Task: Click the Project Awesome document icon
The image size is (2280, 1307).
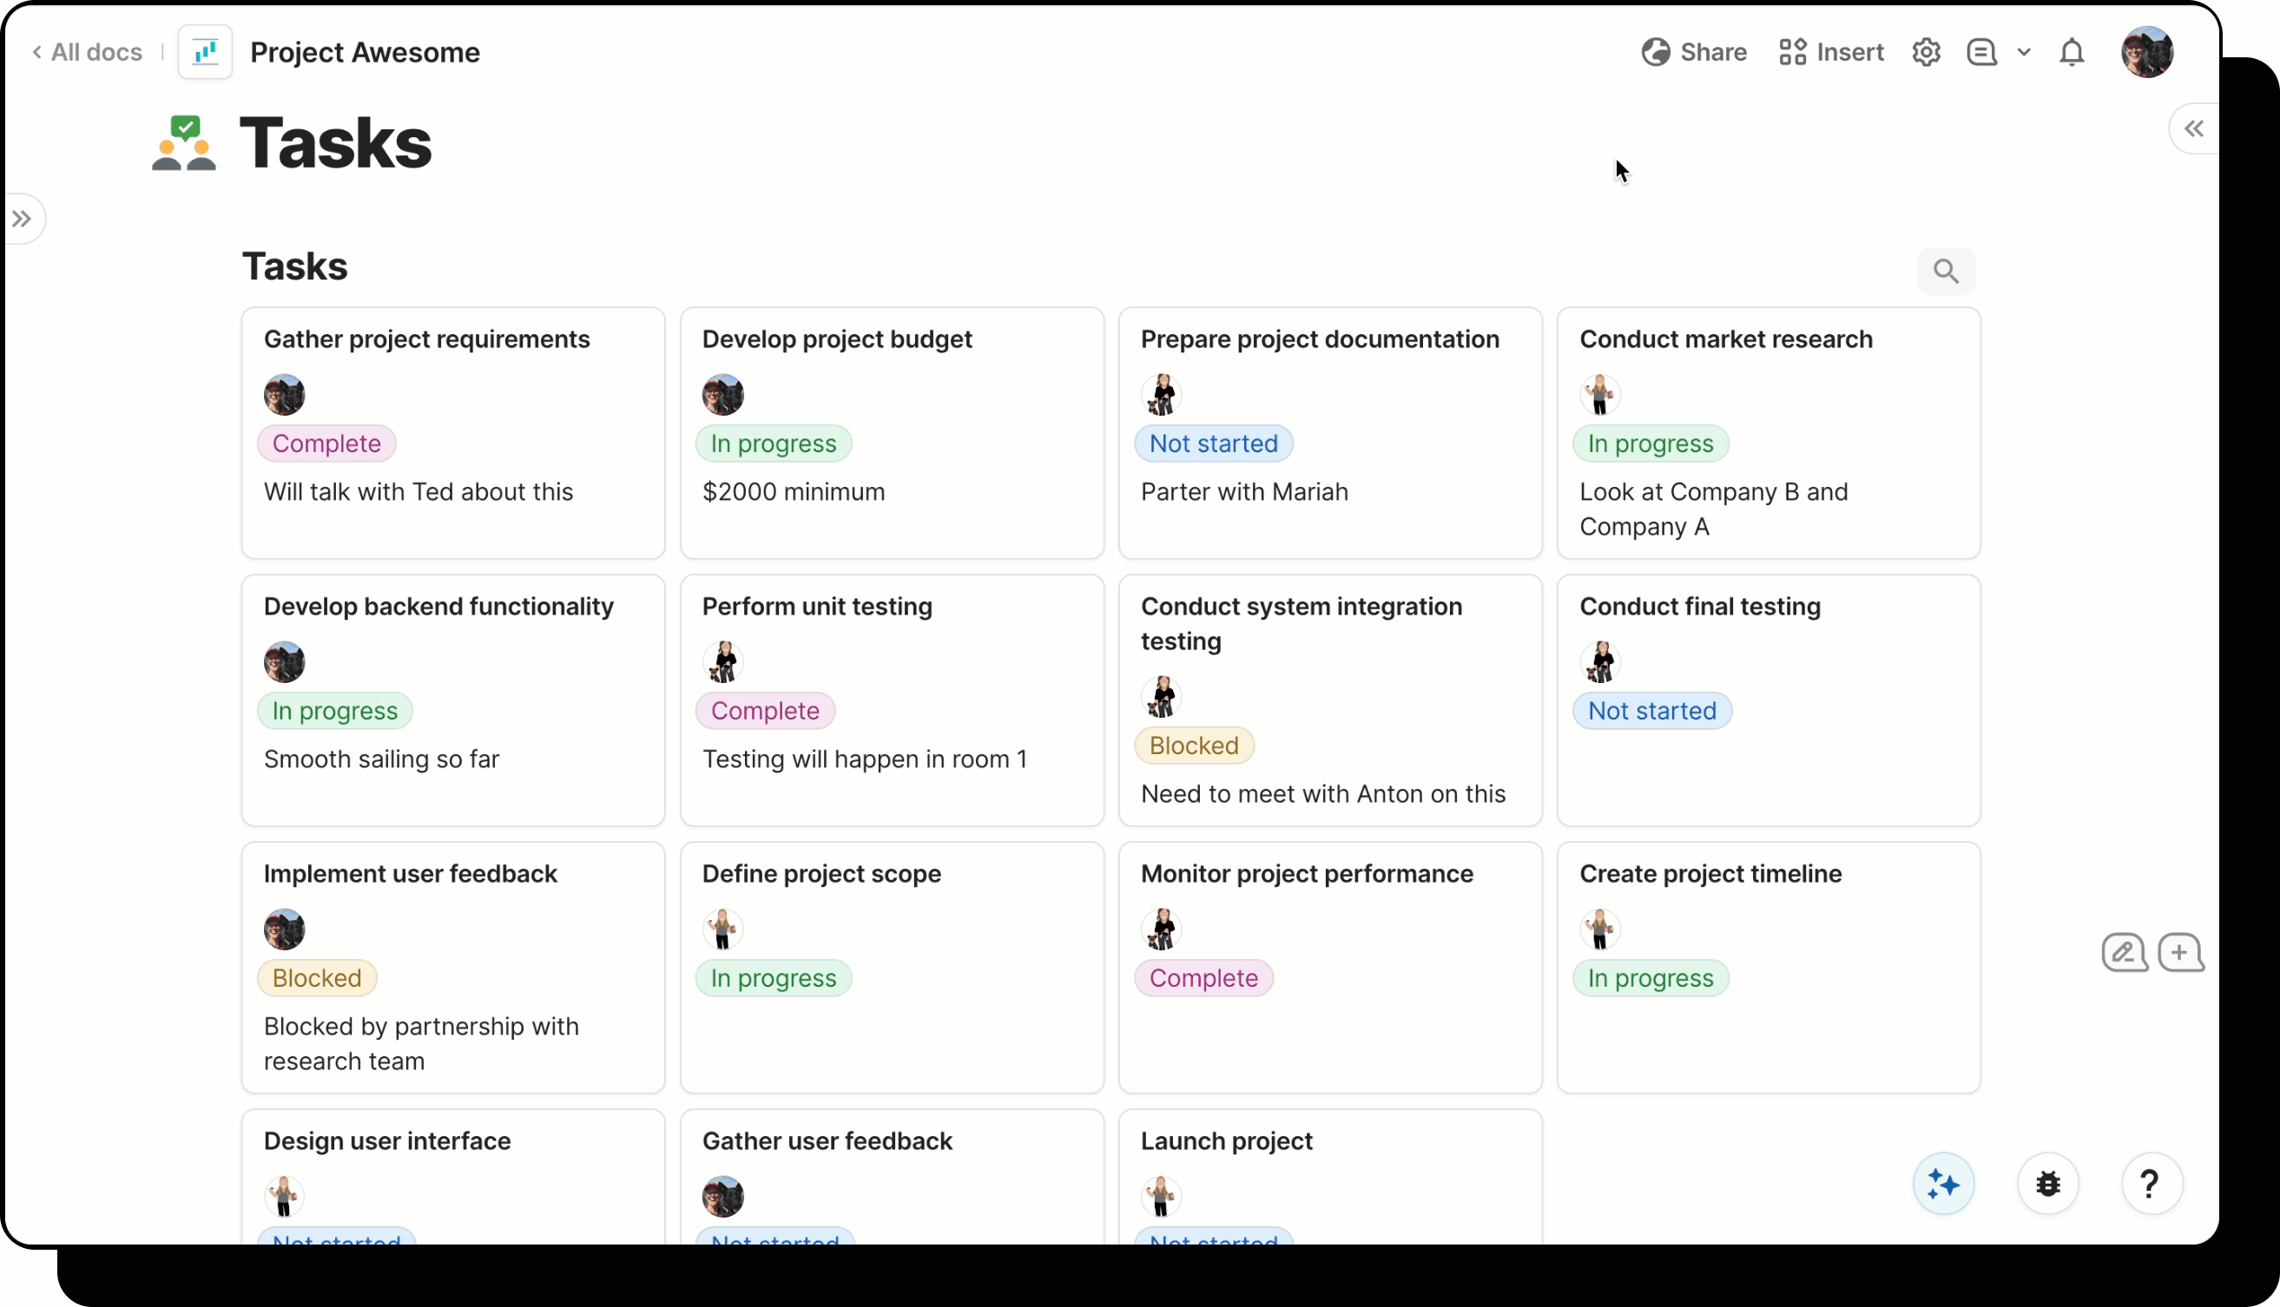Action: click(205, 51)
